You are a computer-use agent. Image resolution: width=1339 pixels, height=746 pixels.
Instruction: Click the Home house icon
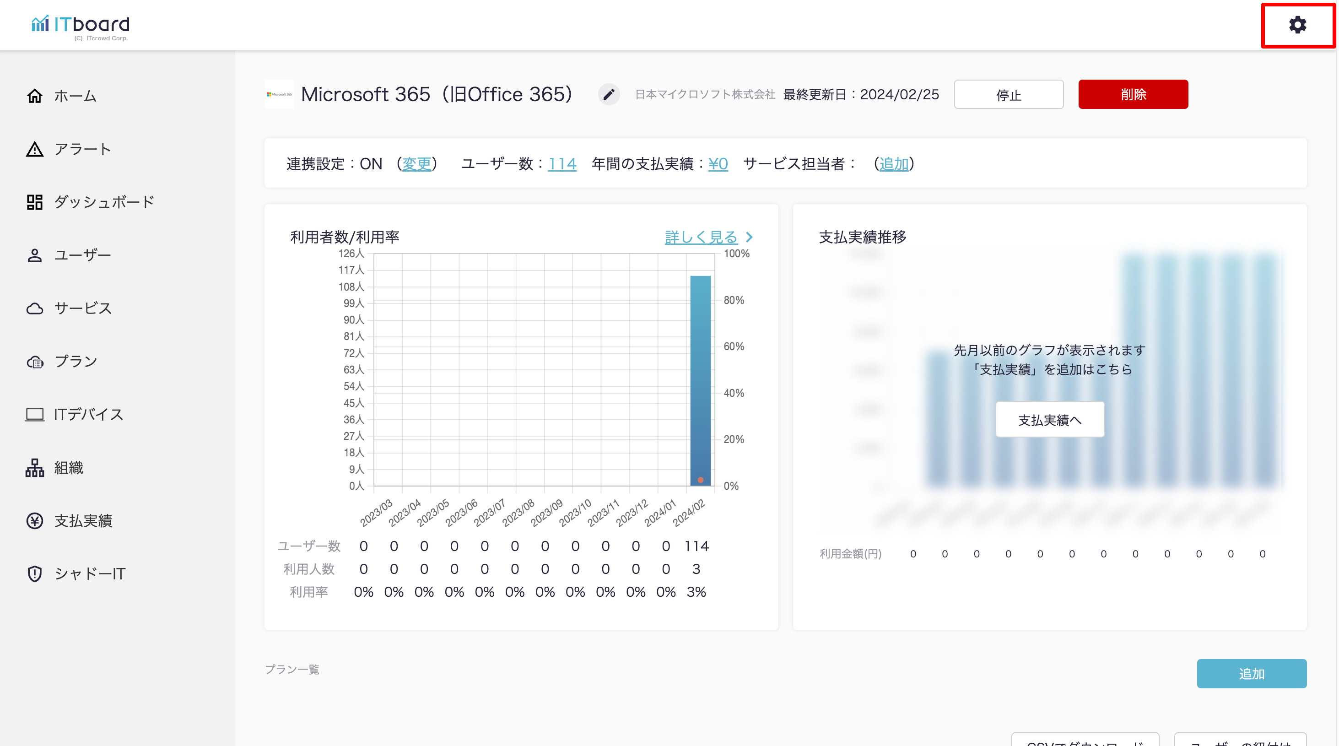pos(34,96)
